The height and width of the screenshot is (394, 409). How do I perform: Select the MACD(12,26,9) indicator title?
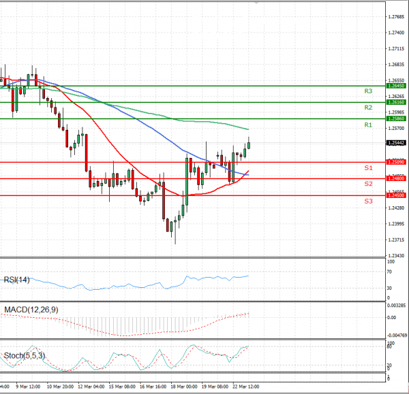tap(31, 310)
